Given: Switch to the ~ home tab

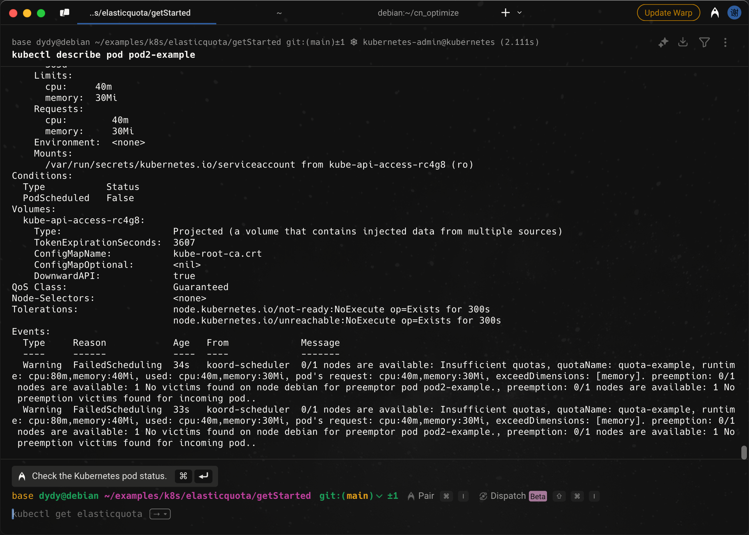Looking at the screenshot, I should tap(279, 13).
